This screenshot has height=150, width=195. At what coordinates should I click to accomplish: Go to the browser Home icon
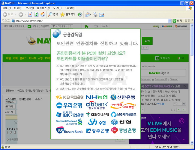click(43, 14)
